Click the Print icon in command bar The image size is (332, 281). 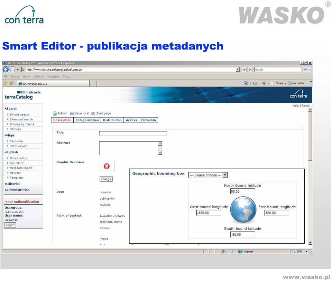point(264,83)
